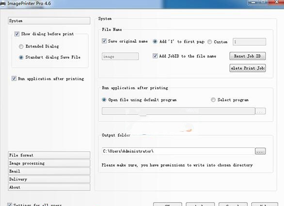The image size is (284, 206).
Task: Click the File Name group label
Action: pyautogui.click(x=112, y=30)
